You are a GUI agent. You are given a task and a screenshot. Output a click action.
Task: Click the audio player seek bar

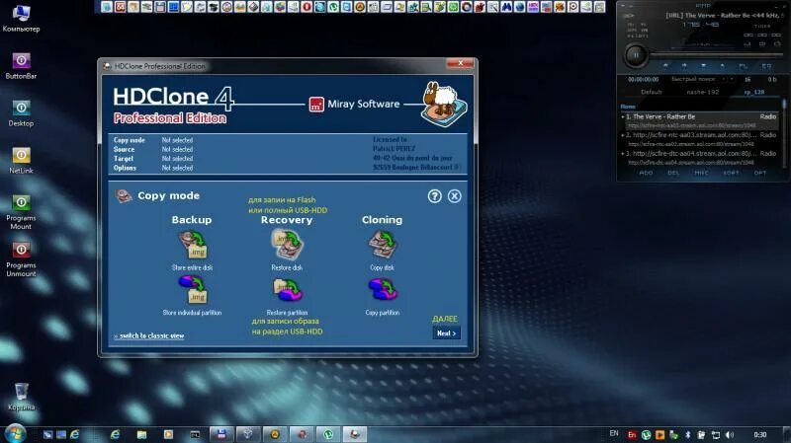coord(716,54)
